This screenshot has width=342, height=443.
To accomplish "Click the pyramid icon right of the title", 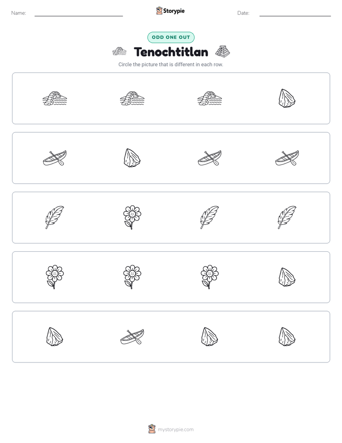I will tap(223, 52).
